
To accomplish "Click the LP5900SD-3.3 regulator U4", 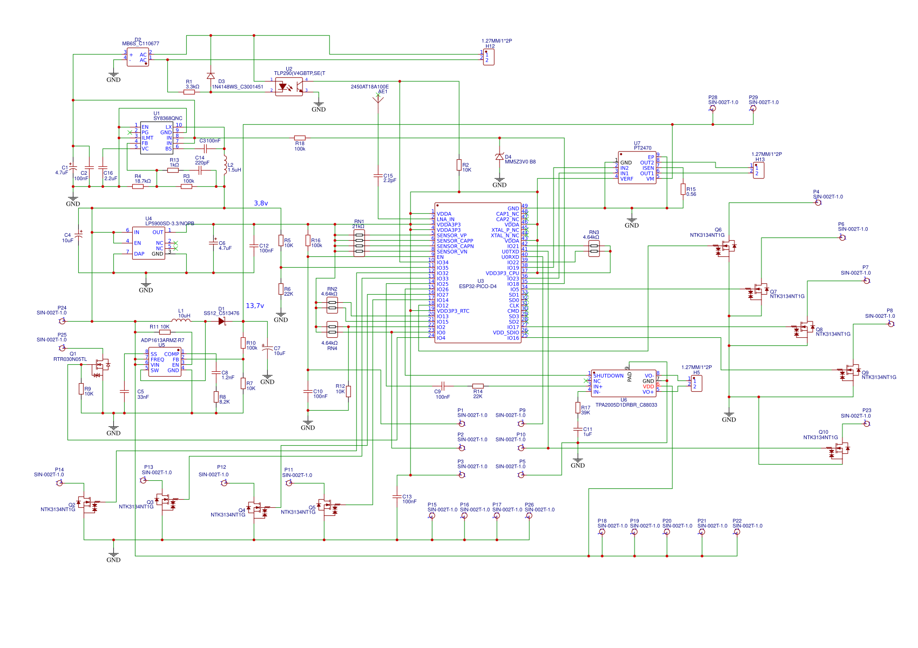I will pos(148,243).
